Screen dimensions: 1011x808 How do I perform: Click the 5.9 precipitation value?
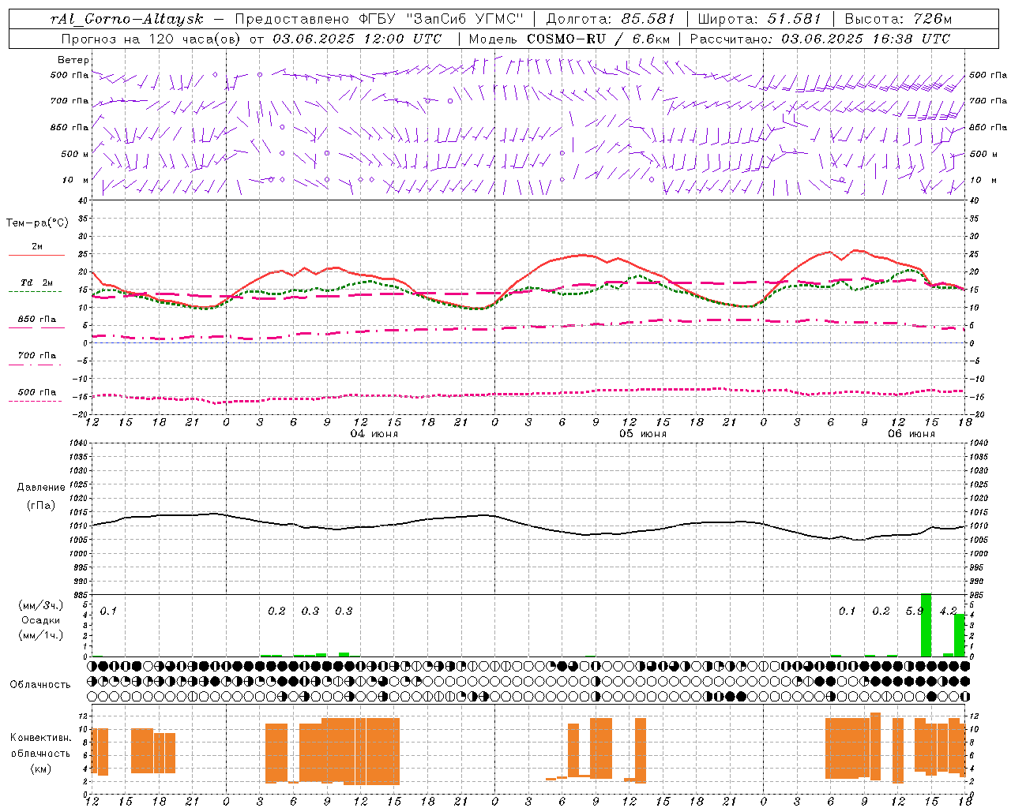point(915,611)
